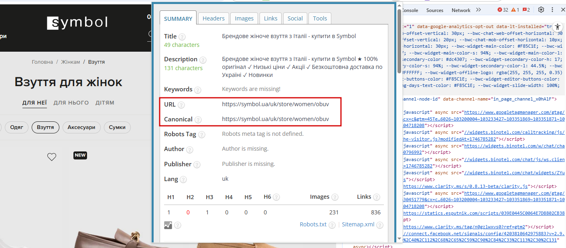Click the '49 characters' title length text
This screenshot has height=248, width=566.
[x=182, y=45]
